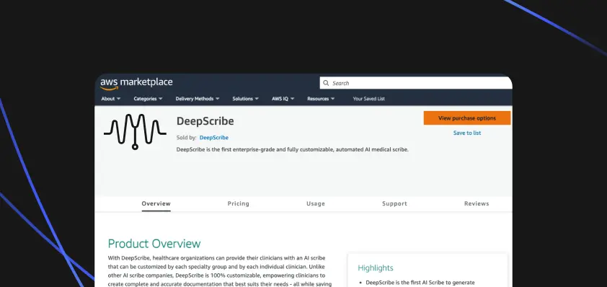Click the Product Overview heading

[x=154, y=244]
